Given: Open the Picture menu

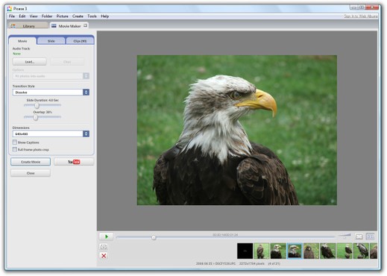Looking at the screenshot, I should 62,16.
